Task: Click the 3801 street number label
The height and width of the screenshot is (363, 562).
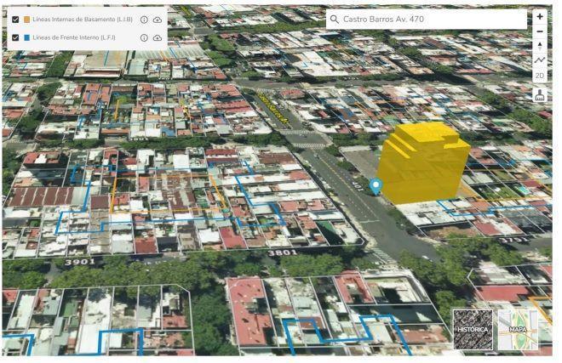Action: tap(283, 252)
